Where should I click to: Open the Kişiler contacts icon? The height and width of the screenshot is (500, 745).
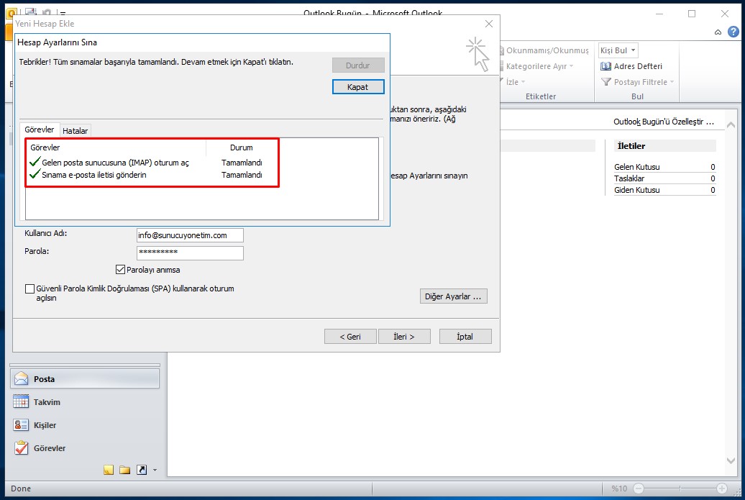tap(21, 425)
